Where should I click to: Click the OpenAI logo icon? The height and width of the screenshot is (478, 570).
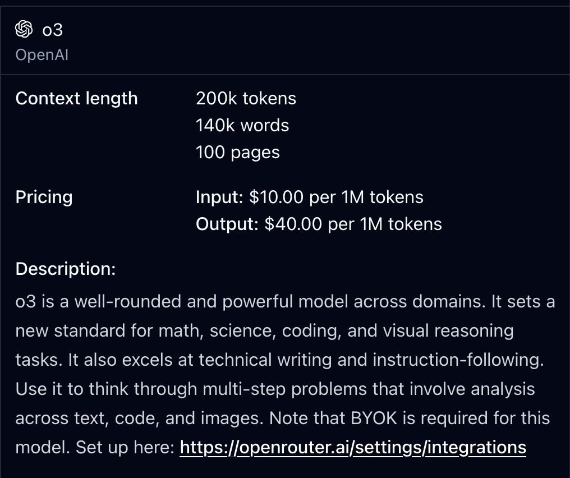pos(24,29)
